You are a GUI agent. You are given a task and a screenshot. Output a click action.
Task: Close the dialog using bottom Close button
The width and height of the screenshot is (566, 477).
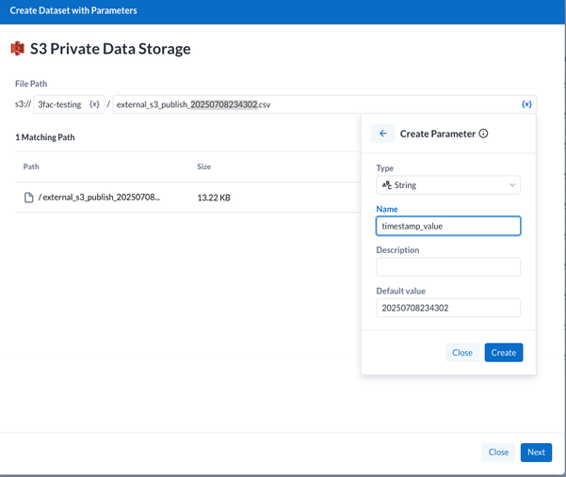(498, 452)
